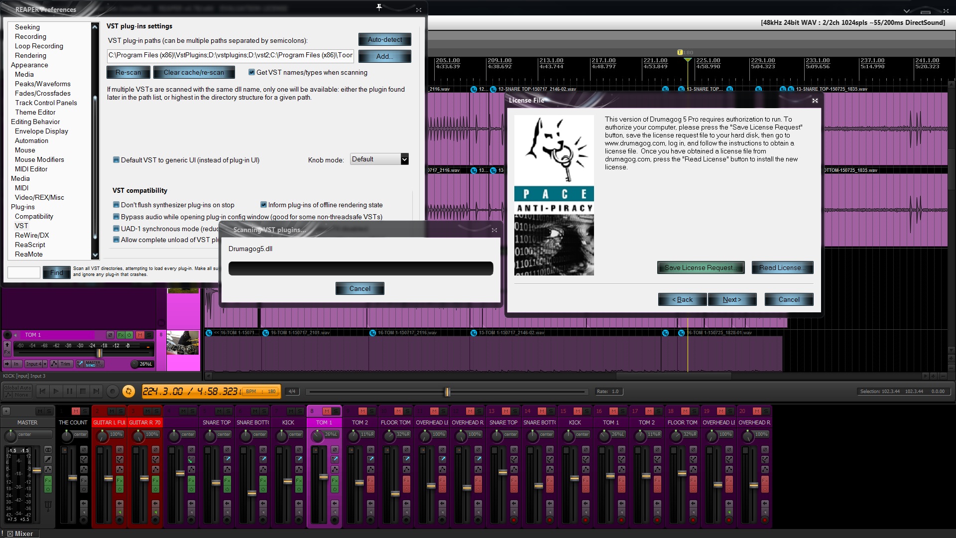Click Next in License File dialog
Image resolution: width=956 pixels, height=538 pixels.
(x=732, y=299)
